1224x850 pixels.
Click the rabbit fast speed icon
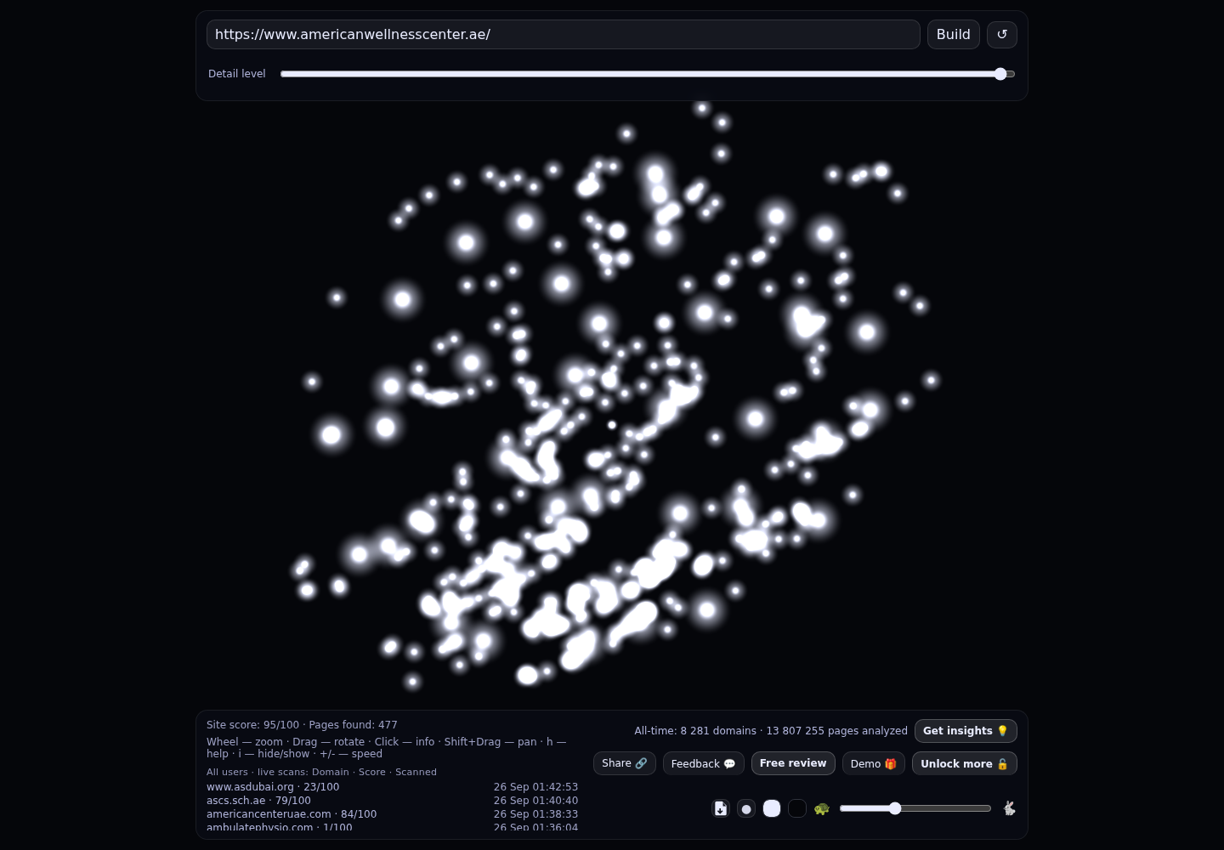(x=1009, y=808)
